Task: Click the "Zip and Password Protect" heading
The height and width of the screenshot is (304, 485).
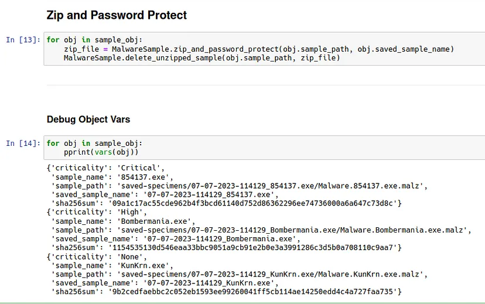Action: tap(117, 15)
